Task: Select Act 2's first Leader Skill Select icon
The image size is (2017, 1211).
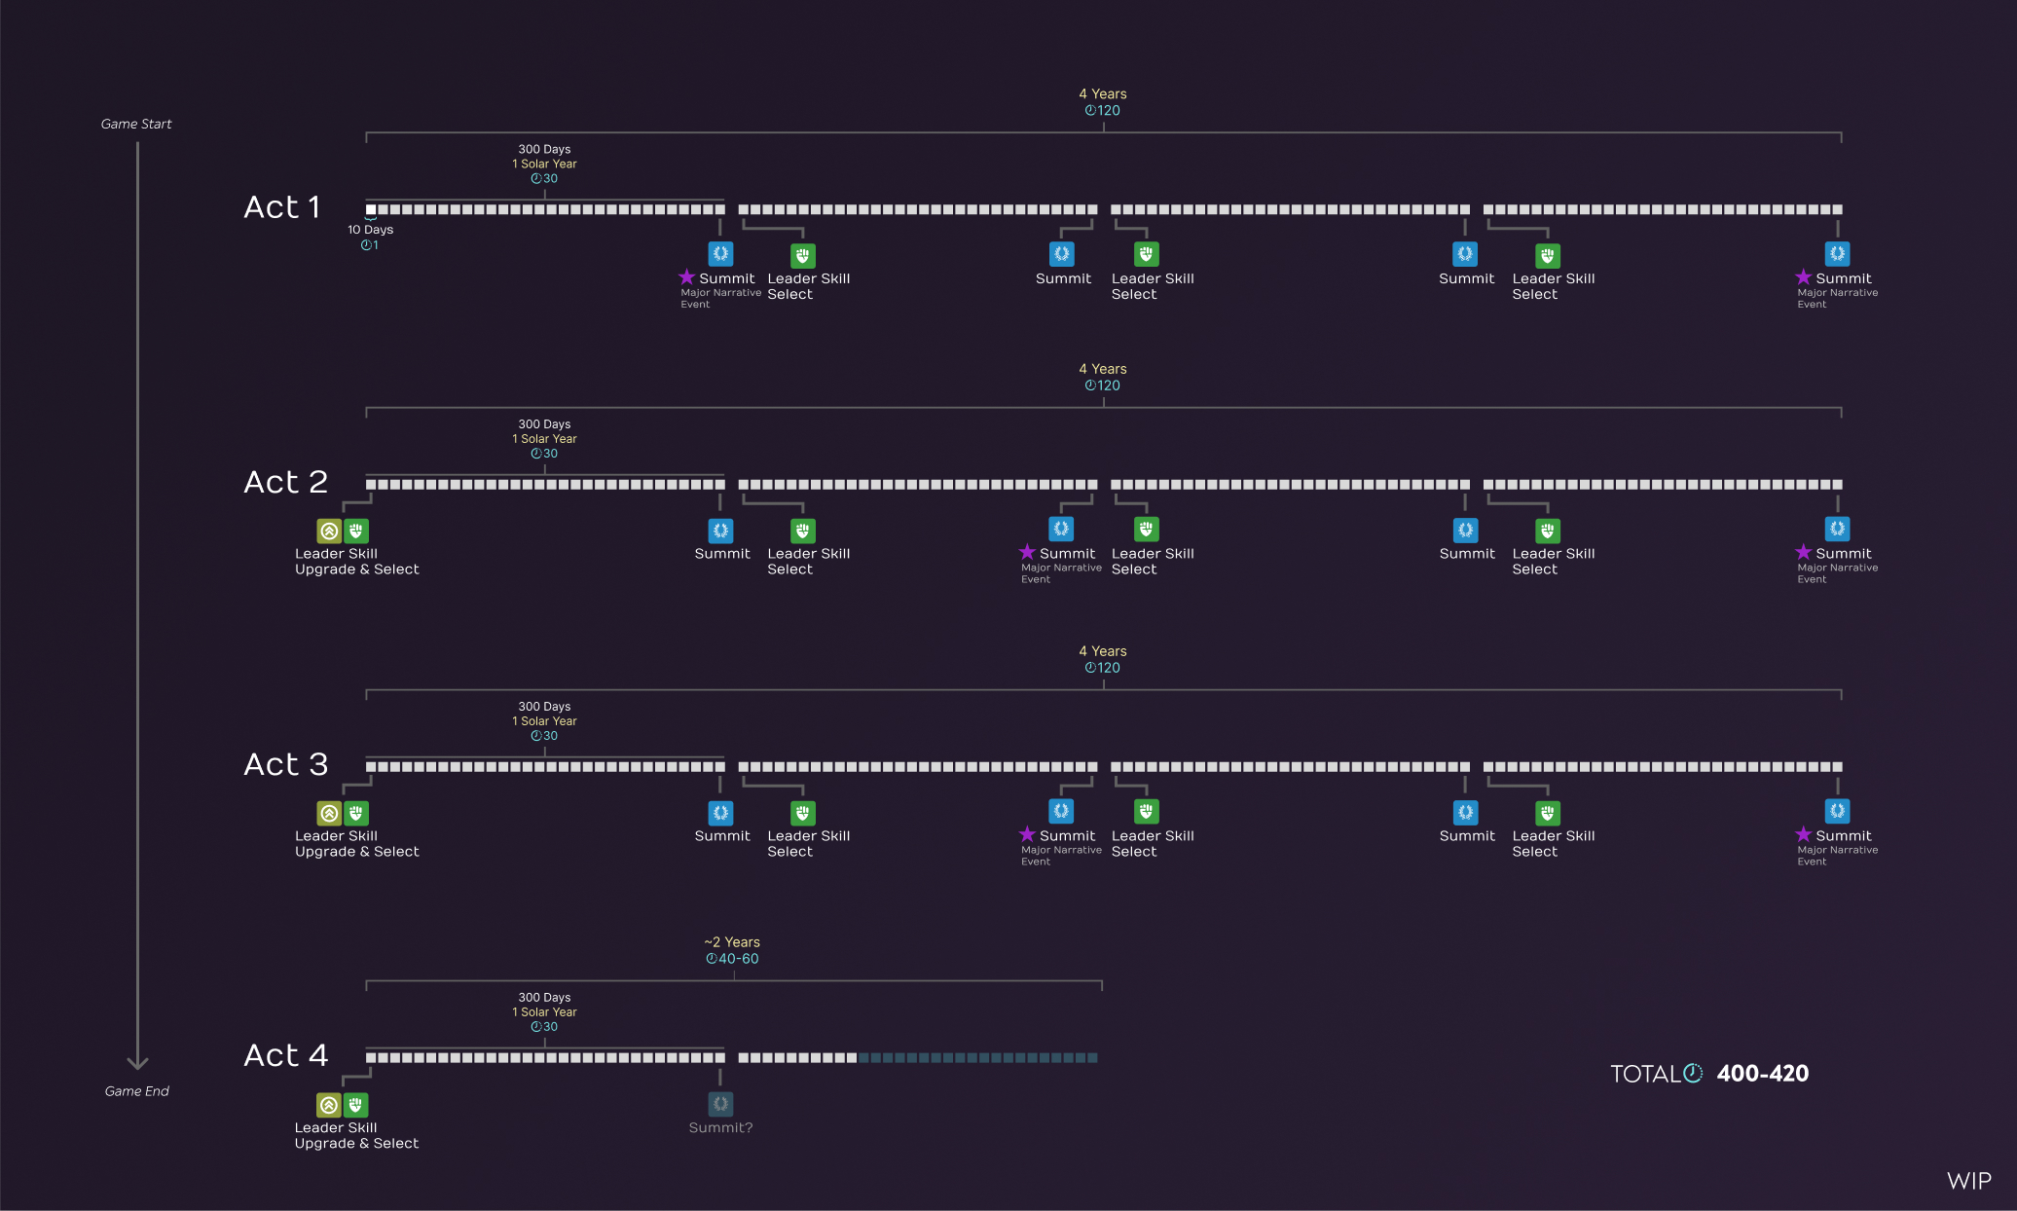Action: click(803, 531)
